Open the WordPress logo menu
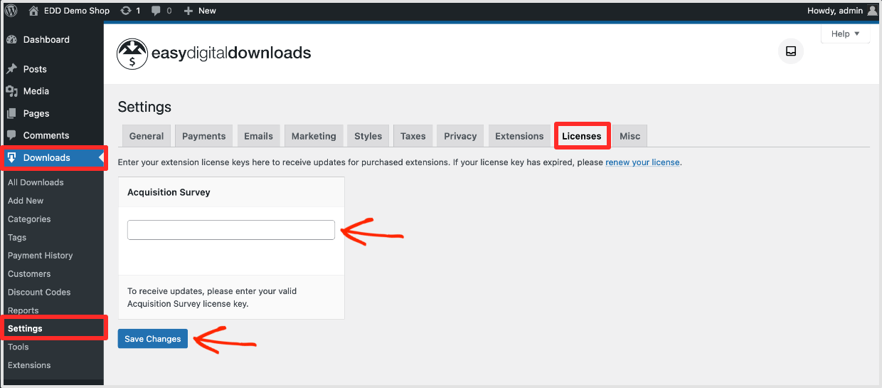 pyautogui.click(x=11, y=11)
